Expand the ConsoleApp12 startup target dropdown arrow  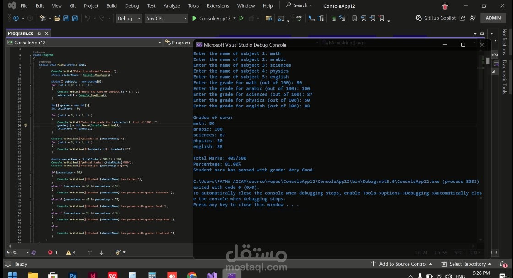click(x=235, y=18)
